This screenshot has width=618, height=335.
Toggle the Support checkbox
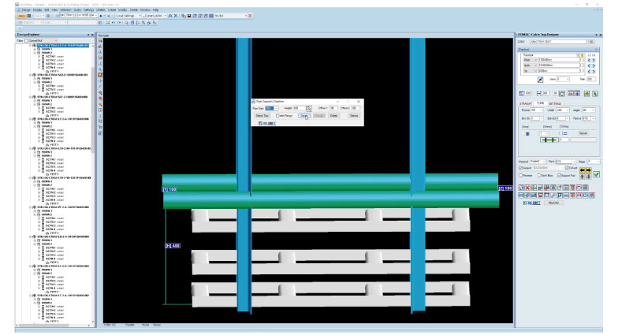(520, 168)
